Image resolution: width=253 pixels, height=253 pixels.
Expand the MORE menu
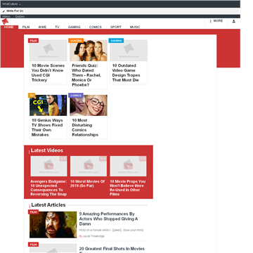(x=216, y=21)
